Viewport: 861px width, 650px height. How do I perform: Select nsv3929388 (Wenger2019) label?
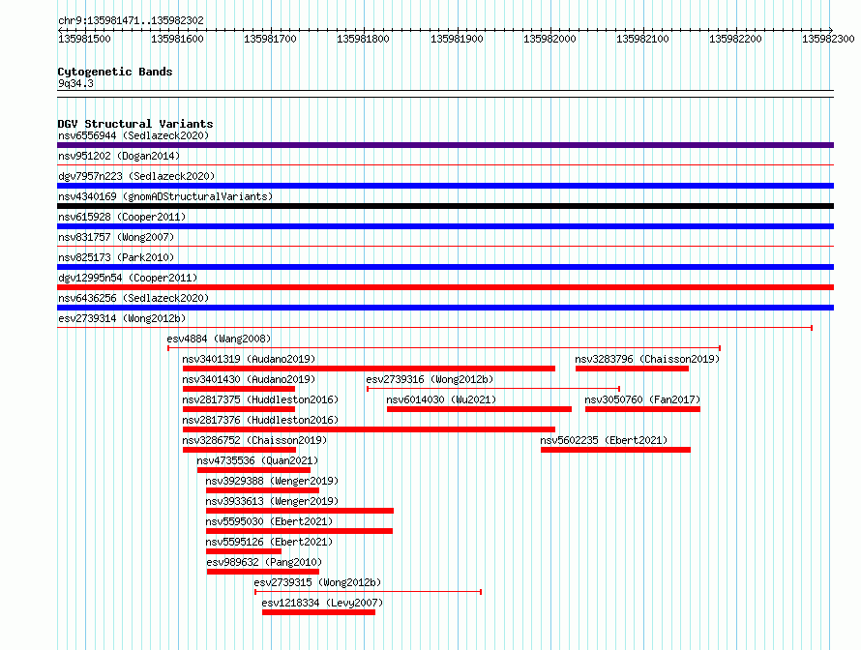[x=272, y=481]
